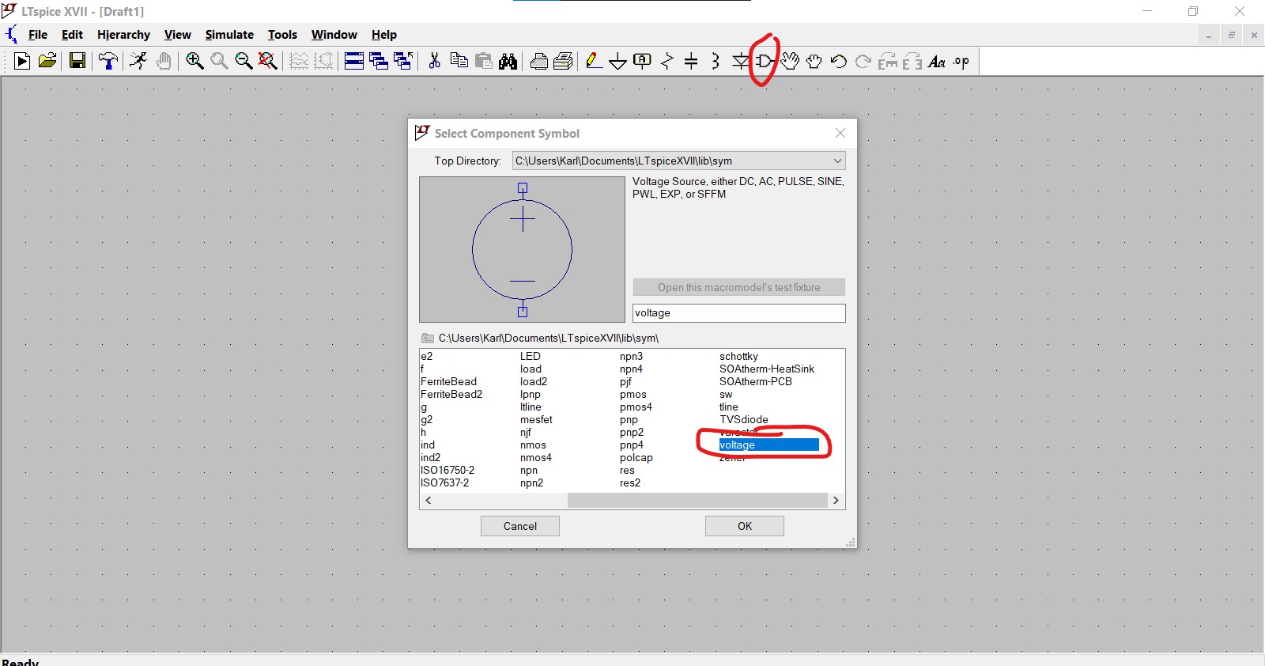Click the Copy toolbar icon
This screenshot has height=666, width=1265.
(459, 61)
